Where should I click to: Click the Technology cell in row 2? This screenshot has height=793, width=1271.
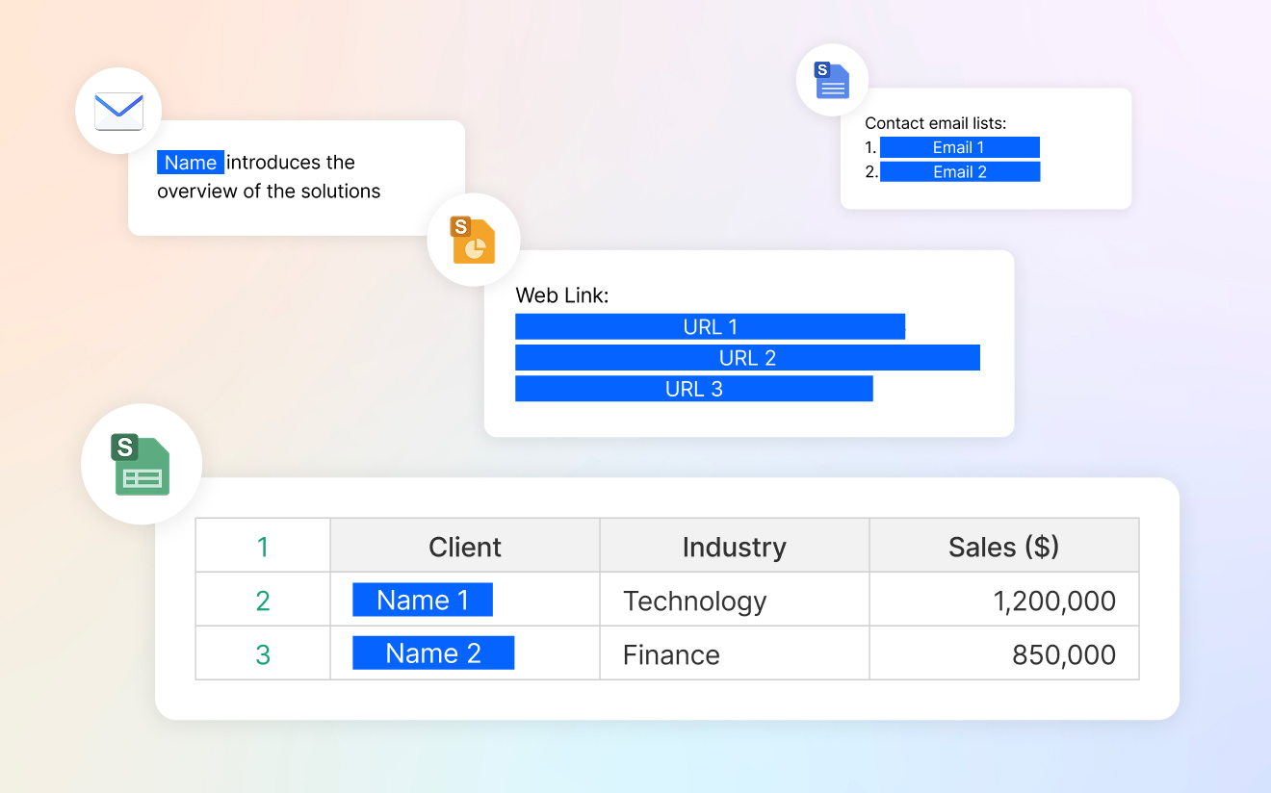[x=695, y=599]
